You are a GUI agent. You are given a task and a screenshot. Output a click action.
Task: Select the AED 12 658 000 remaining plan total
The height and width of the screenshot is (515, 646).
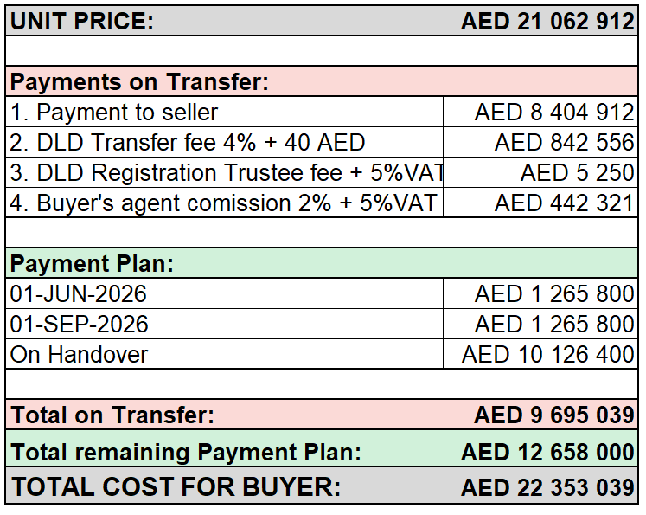[x=547, y=452]
